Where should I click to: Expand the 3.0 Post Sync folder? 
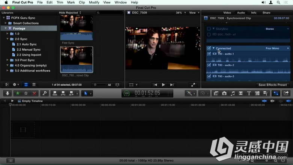pos(7,60)
